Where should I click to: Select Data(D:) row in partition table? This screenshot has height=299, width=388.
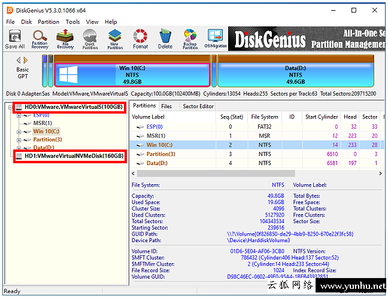[256, 163]
